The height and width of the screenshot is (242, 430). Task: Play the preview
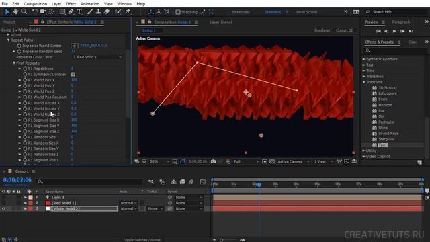click(x=394, y=31)
